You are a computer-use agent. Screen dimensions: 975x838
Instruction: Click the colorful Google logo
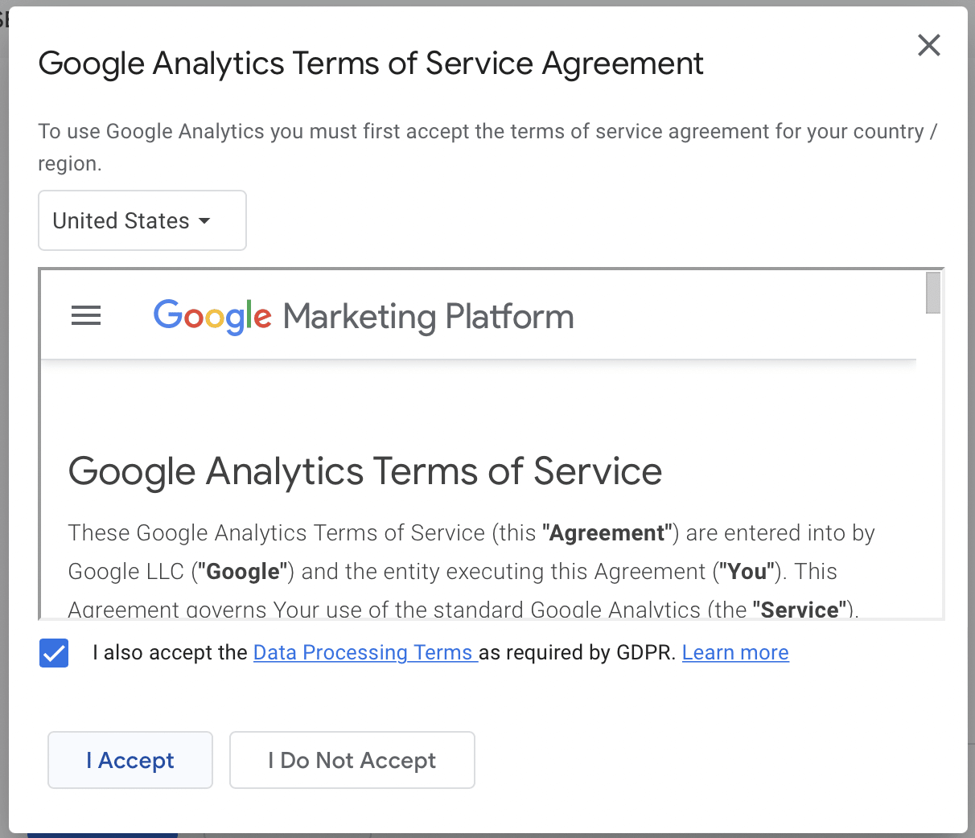click(x=213, y=317)
